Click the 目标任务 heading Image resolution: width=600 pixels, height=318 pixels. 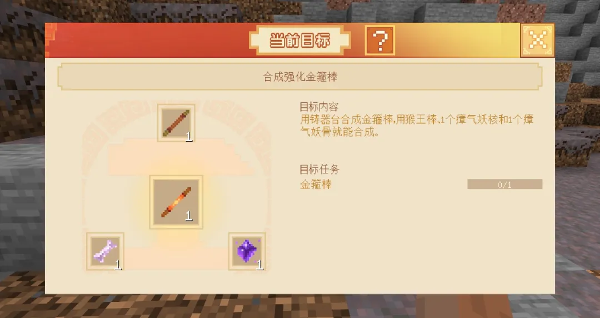pyautogui.click(x=319, y=169)
